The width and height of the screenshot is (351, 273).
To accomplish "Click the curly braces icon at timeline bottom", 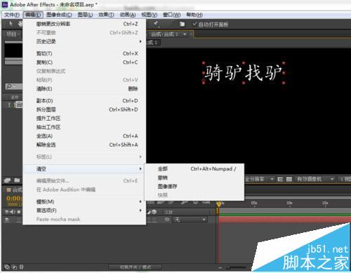I will [21, 267].
